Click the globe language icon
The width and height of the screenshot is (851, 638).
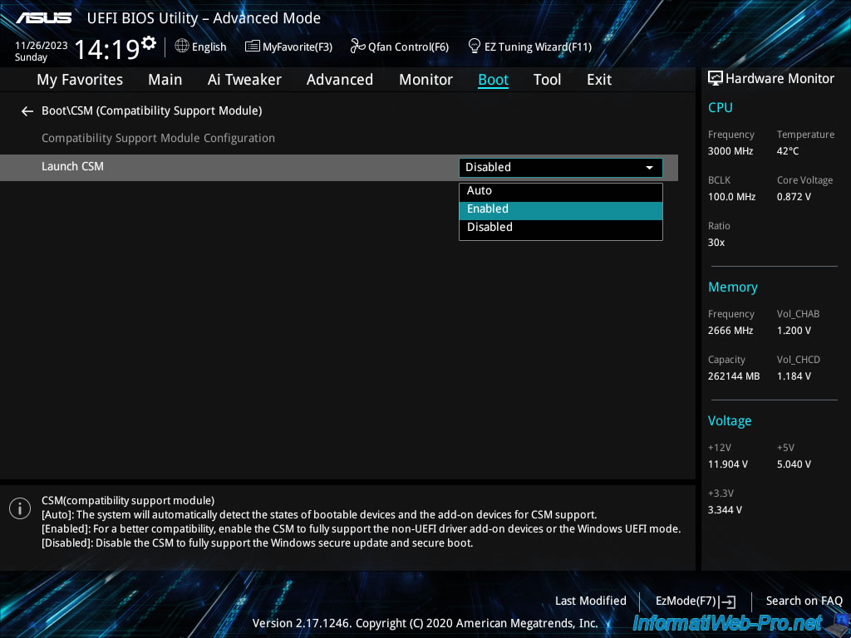coord(182,46)
